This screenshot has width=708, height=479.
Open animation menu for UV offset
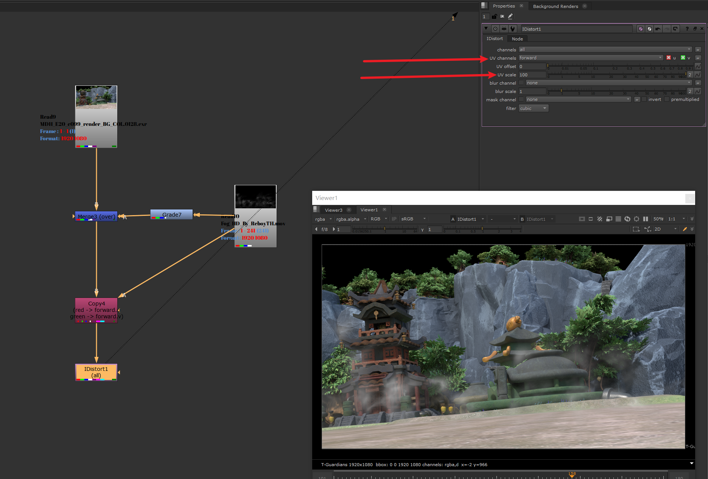(698, 67)
